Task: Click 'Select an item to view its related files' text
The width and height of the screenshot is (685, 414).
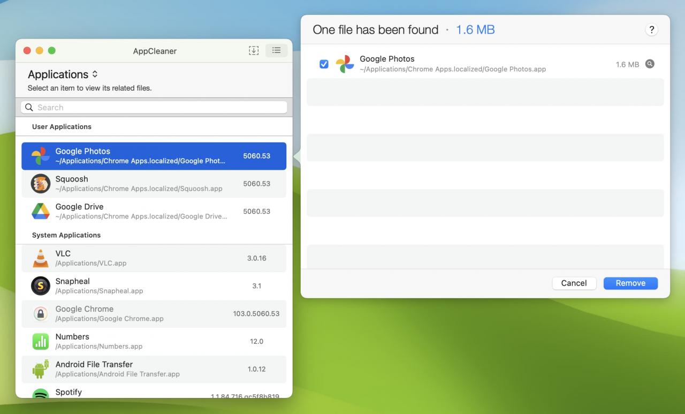Action: click(x=90, y=88)
